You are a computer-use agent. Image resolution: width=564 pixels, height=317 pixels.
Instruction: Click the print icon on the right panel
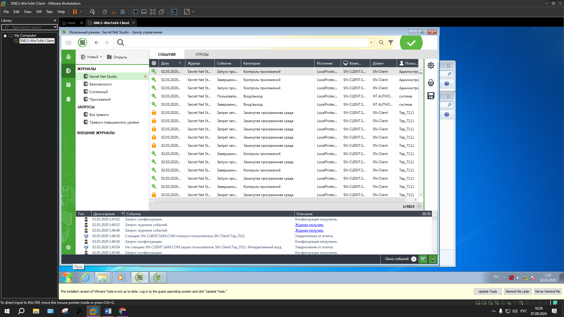tap(431, 83)
